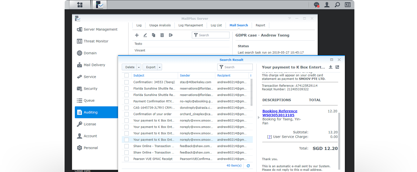The width and height of the screenshot is (417, 172).
Task: Click the trash delete task icon
Action: [x=162, y=35]
